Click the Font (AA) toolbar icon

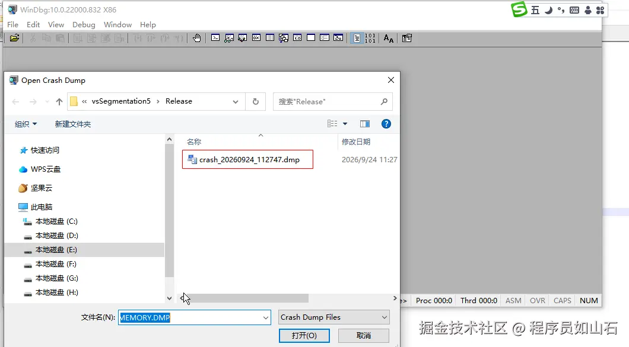[x=388, y=38]
